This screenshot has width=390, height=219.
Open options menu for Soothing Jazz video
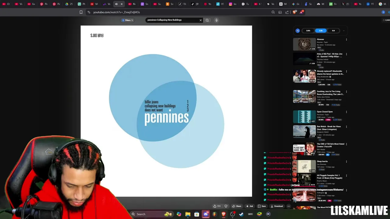[x=346, y=92]
